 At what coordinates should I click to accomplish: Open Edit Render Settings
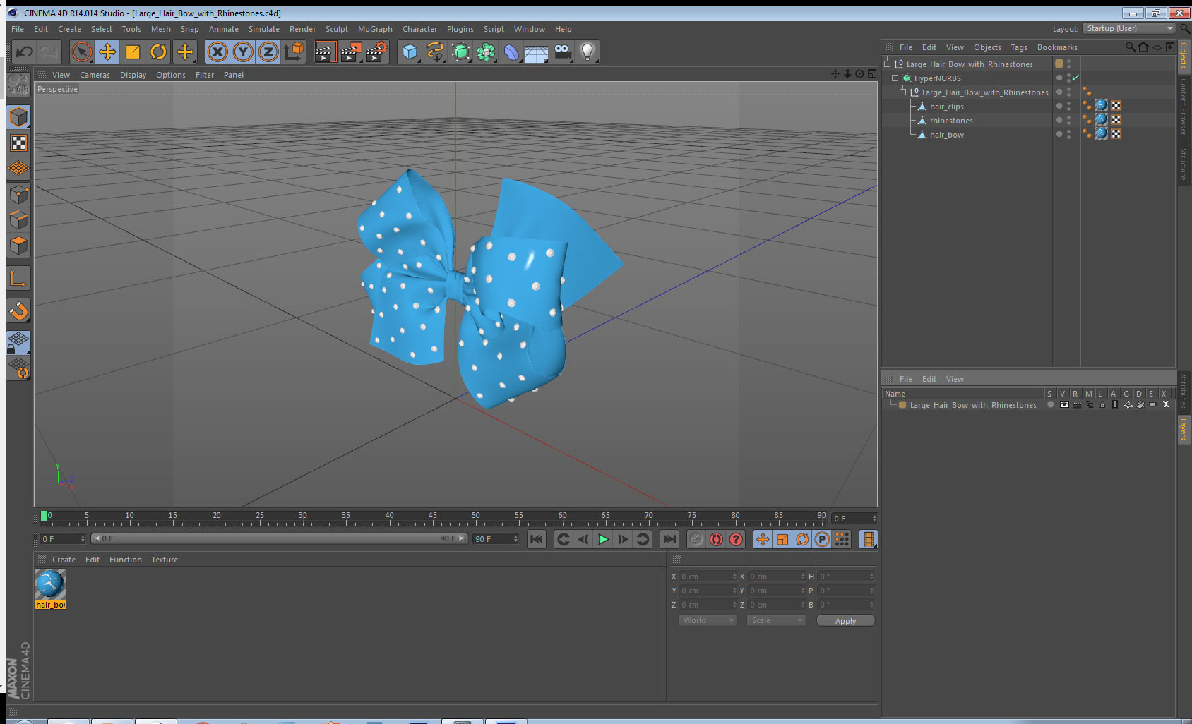(377, 52)
